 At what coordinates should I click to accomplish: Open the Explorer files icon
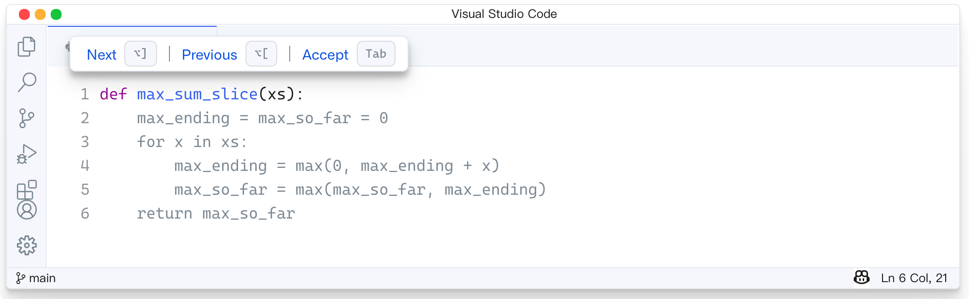tap(27, 47)
